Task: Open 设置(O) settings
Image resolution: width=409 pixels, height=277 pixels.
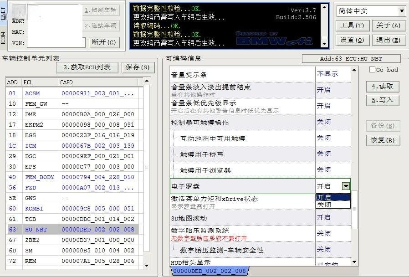Action: pyautogui.click(x=352, y=40)
